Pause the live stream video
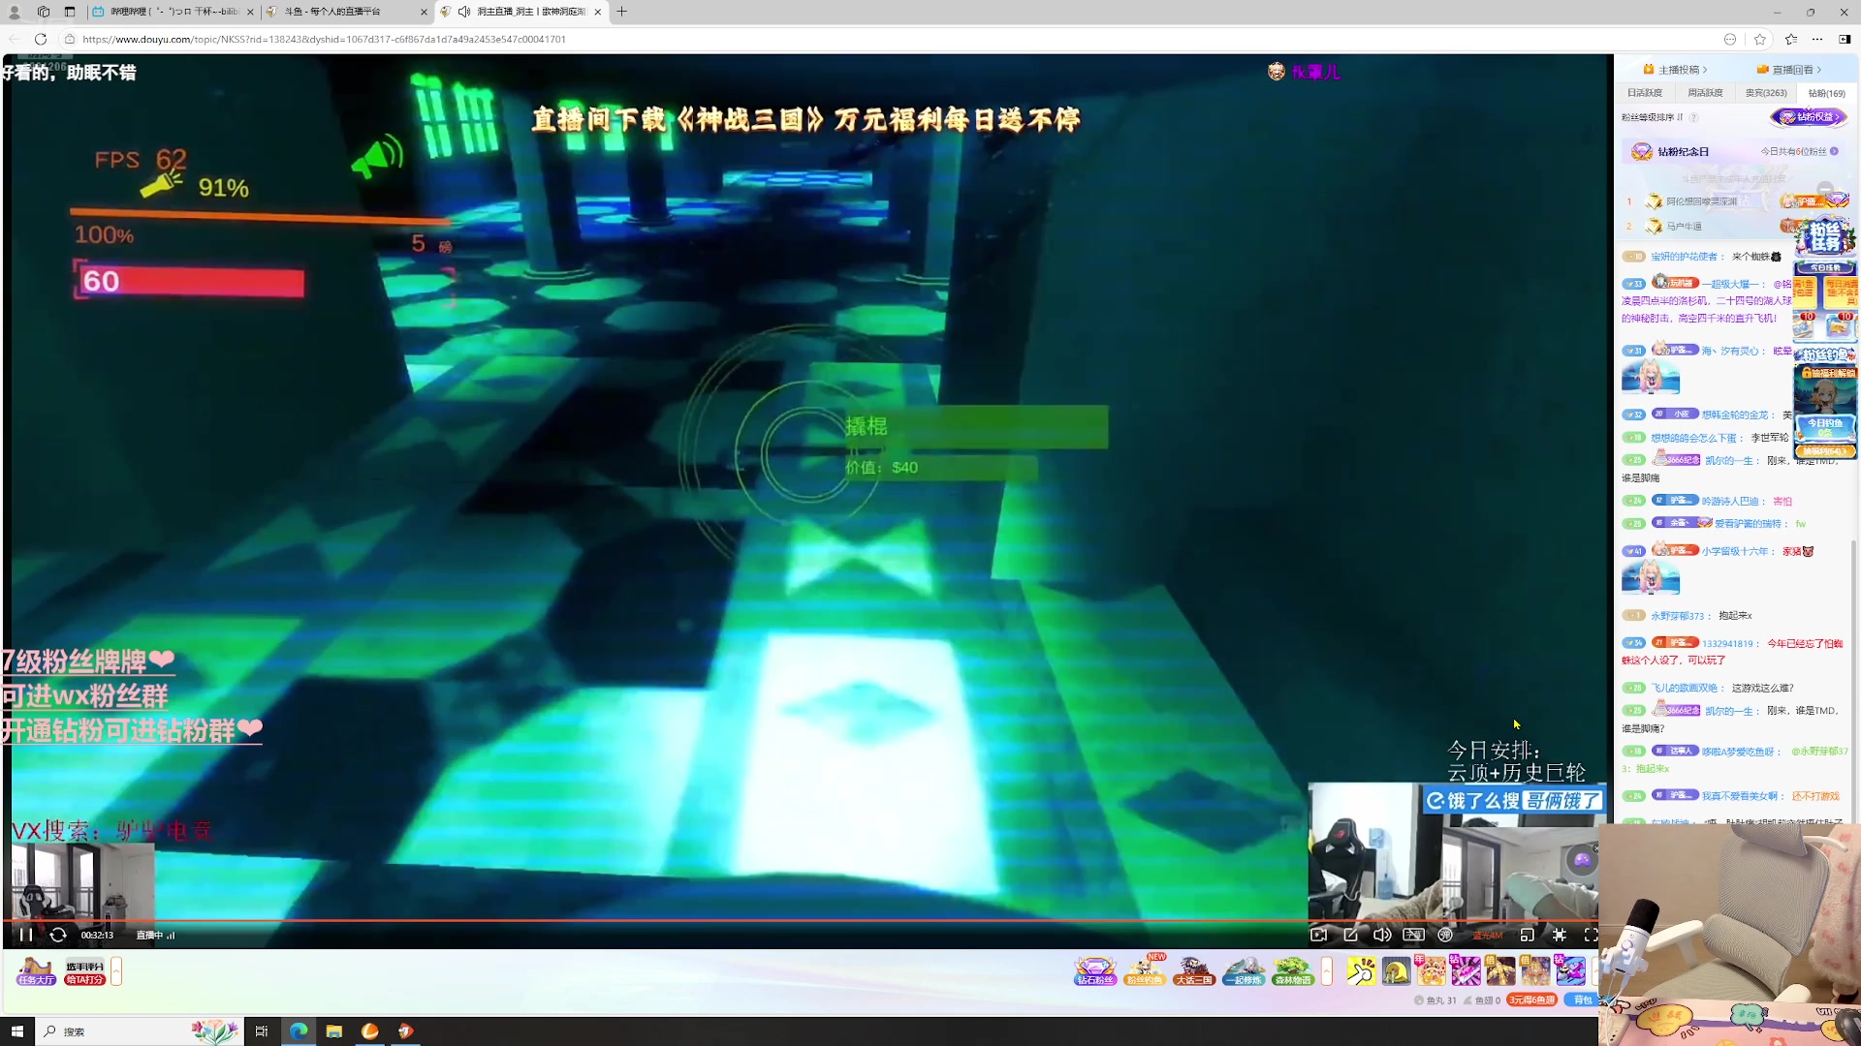This screenshot has height=1046, width=1861. [26, 935]
